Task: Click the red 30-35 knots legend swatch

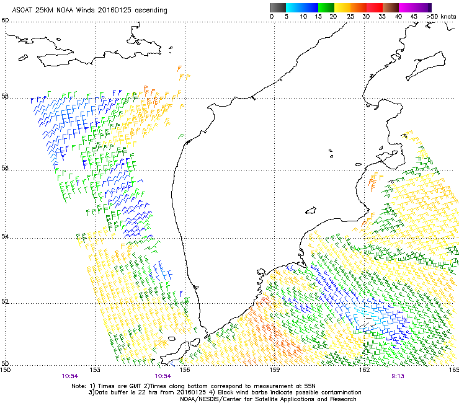Action: (375, 7)
